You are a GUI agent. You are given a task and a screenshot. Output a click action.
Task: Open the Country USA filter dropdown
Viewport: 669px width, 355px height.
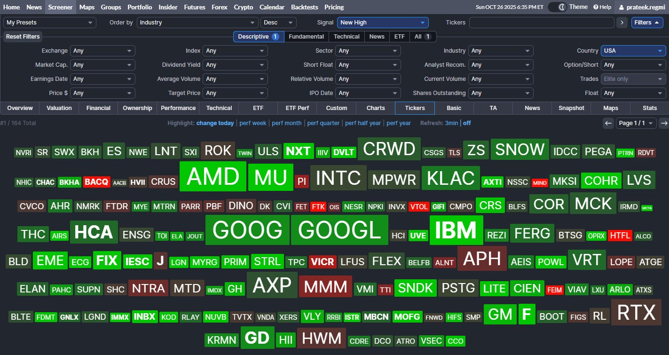(633, 51)
